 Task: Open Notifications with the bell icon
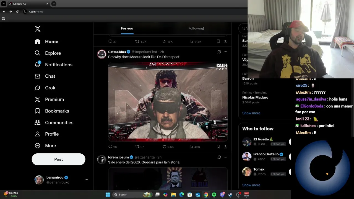point(53,65)
